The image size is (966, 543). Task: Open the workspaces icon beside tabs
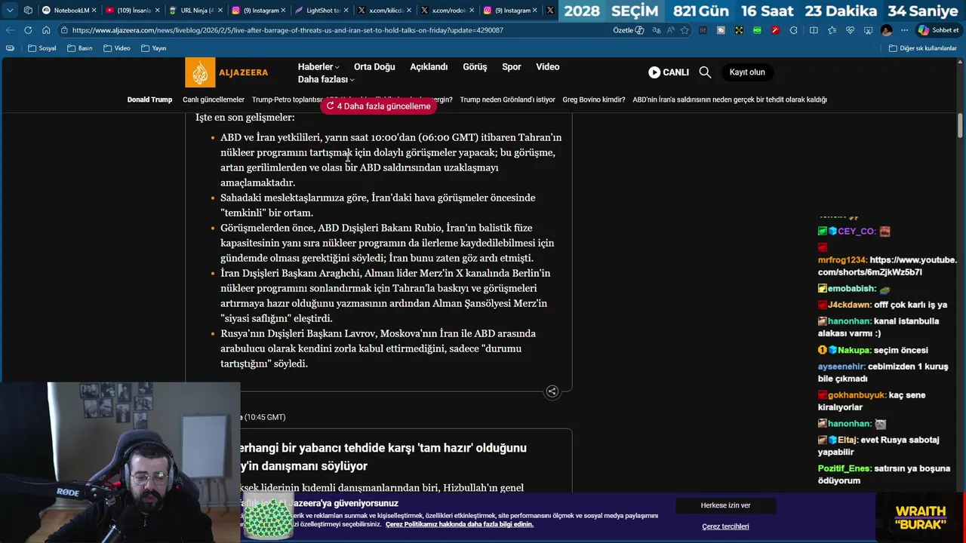pyautogui.click(x=28, y=11)
